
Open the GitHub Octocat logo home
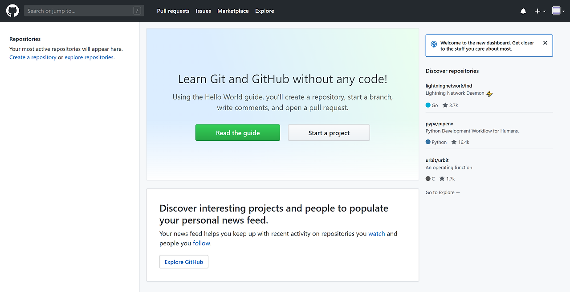pos(12,11)
